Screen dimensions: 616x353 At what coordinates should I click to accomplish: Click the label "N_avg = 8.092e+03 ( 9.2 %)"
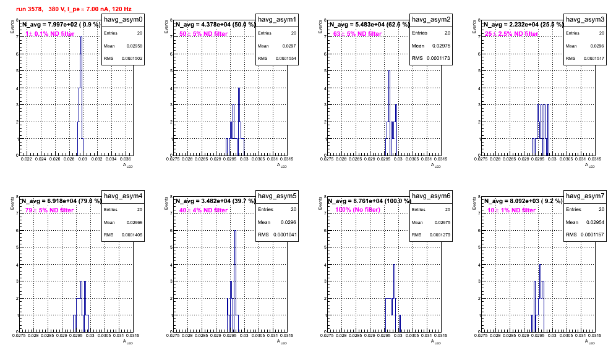click(x=523, y=201)
